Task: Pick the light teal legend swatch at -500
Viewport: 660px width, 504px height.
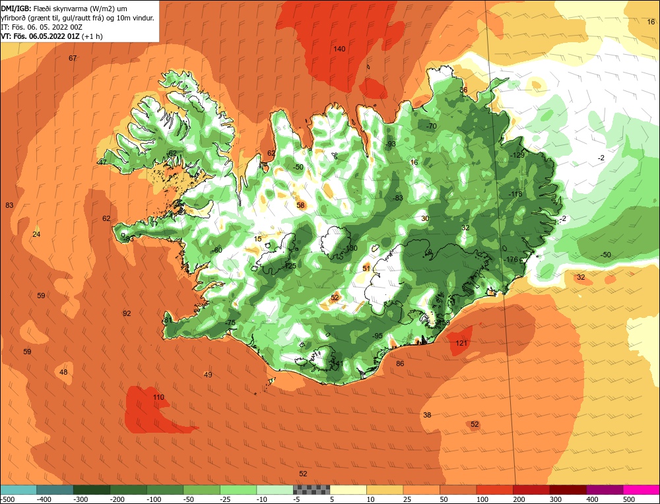Action: pyautogui.click(x=18, y=489)
